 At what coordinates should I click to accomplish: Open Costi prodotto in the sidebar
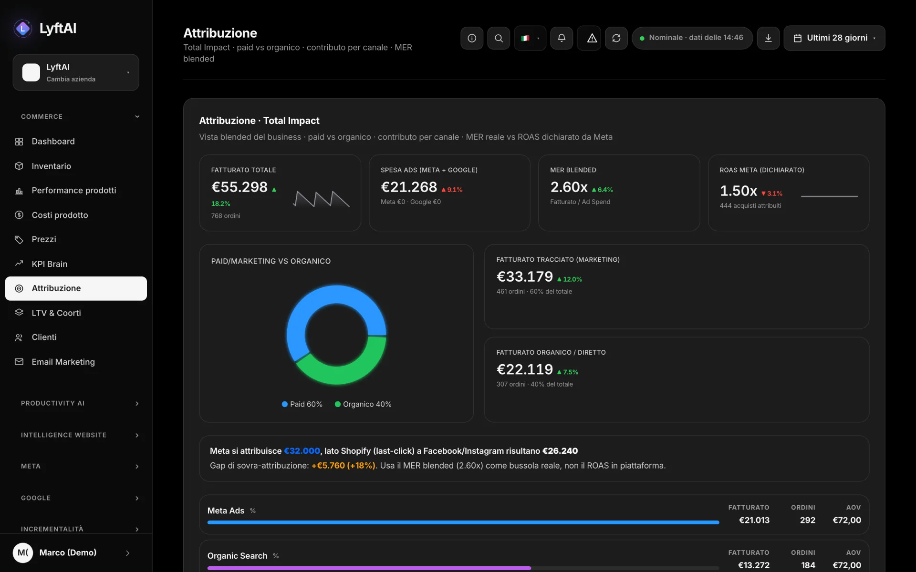coord(76,215)
